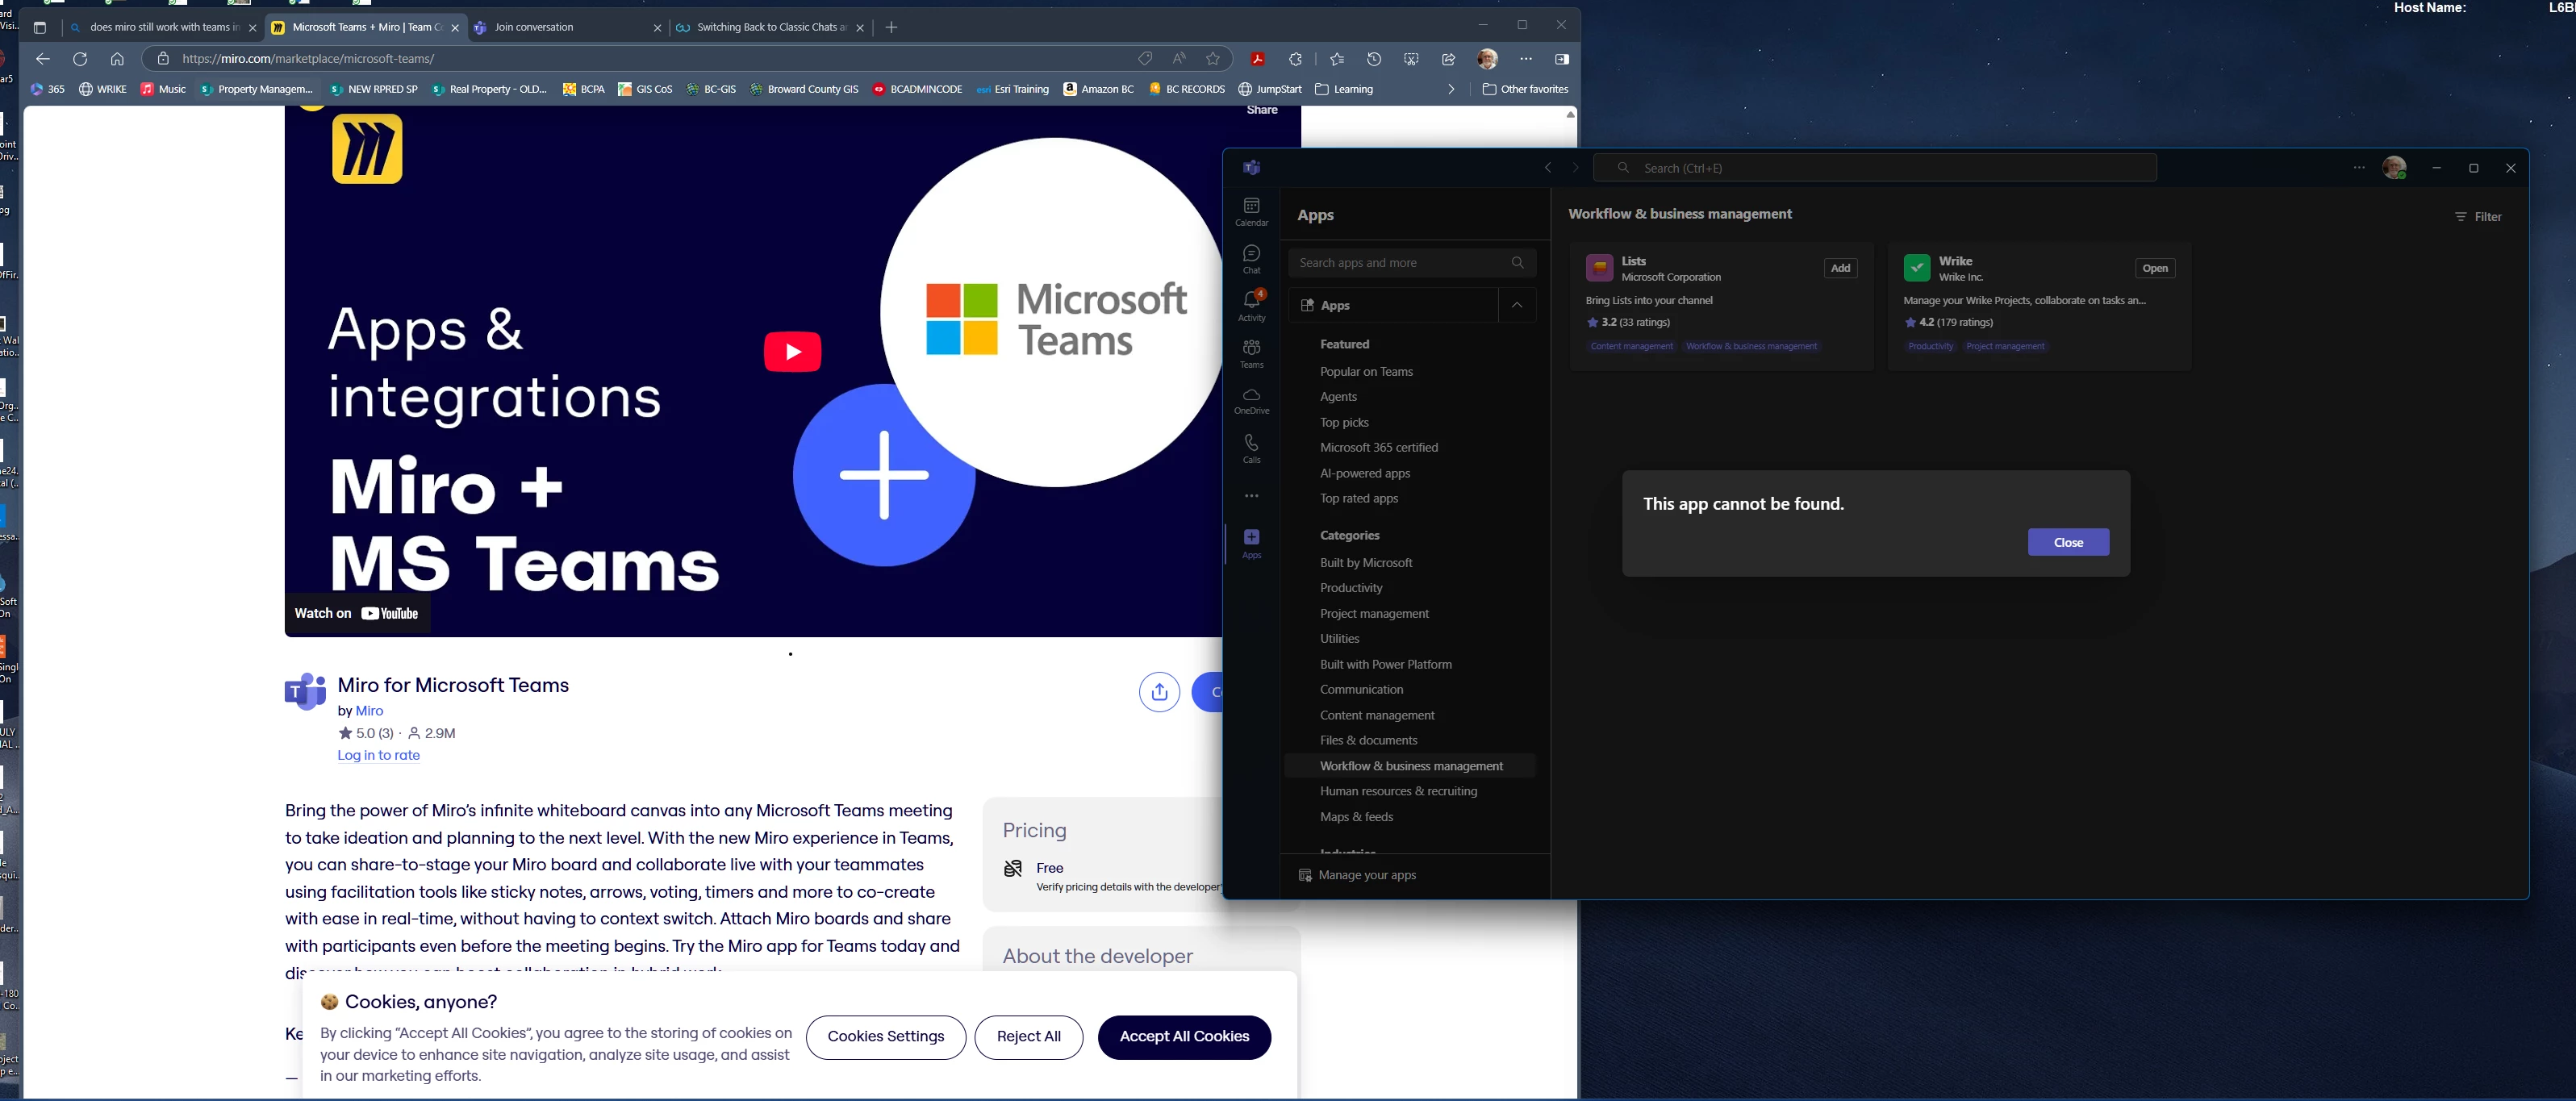The width and height of the screenshot is (2576, 1101).
Task: Open Activity feed in Teams sidebar
Action: [x=1251, y=306]
